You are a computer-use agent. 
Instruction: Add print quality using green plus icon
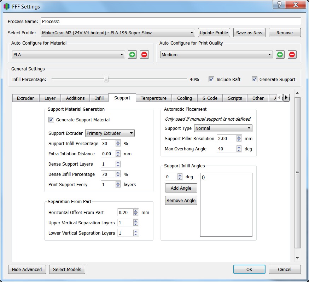(x=280, y=54)
